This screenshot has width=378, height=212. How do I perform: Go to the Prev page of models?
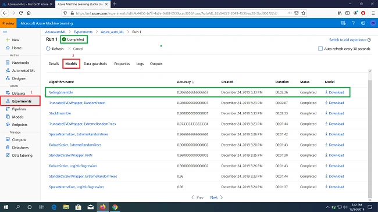198,197
